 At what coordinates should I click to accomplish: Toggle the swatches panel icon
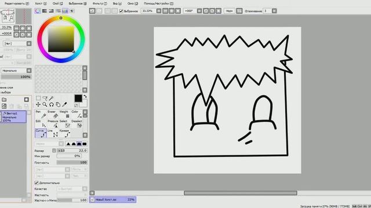[65, 11]
